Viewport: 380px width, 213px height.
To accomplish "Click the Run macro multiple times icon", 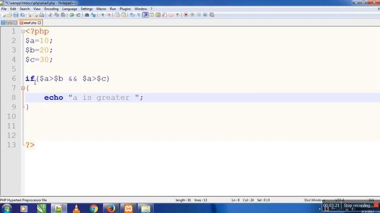I will [x=205, y=15].
